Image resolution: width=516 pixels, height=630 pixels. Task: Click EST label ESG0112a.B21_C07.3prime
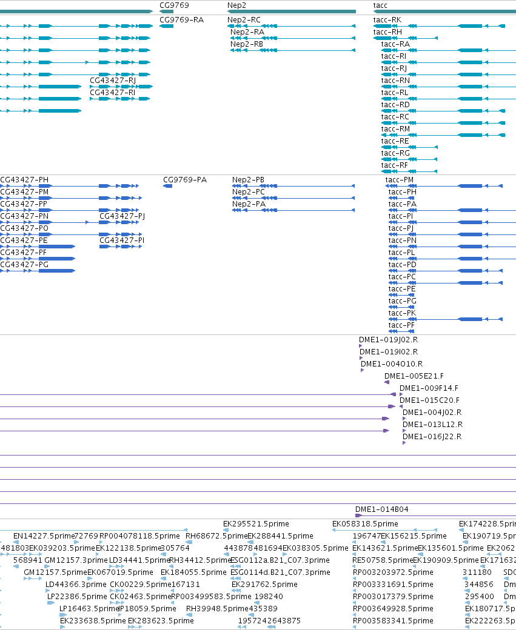(x=280, y=560)
